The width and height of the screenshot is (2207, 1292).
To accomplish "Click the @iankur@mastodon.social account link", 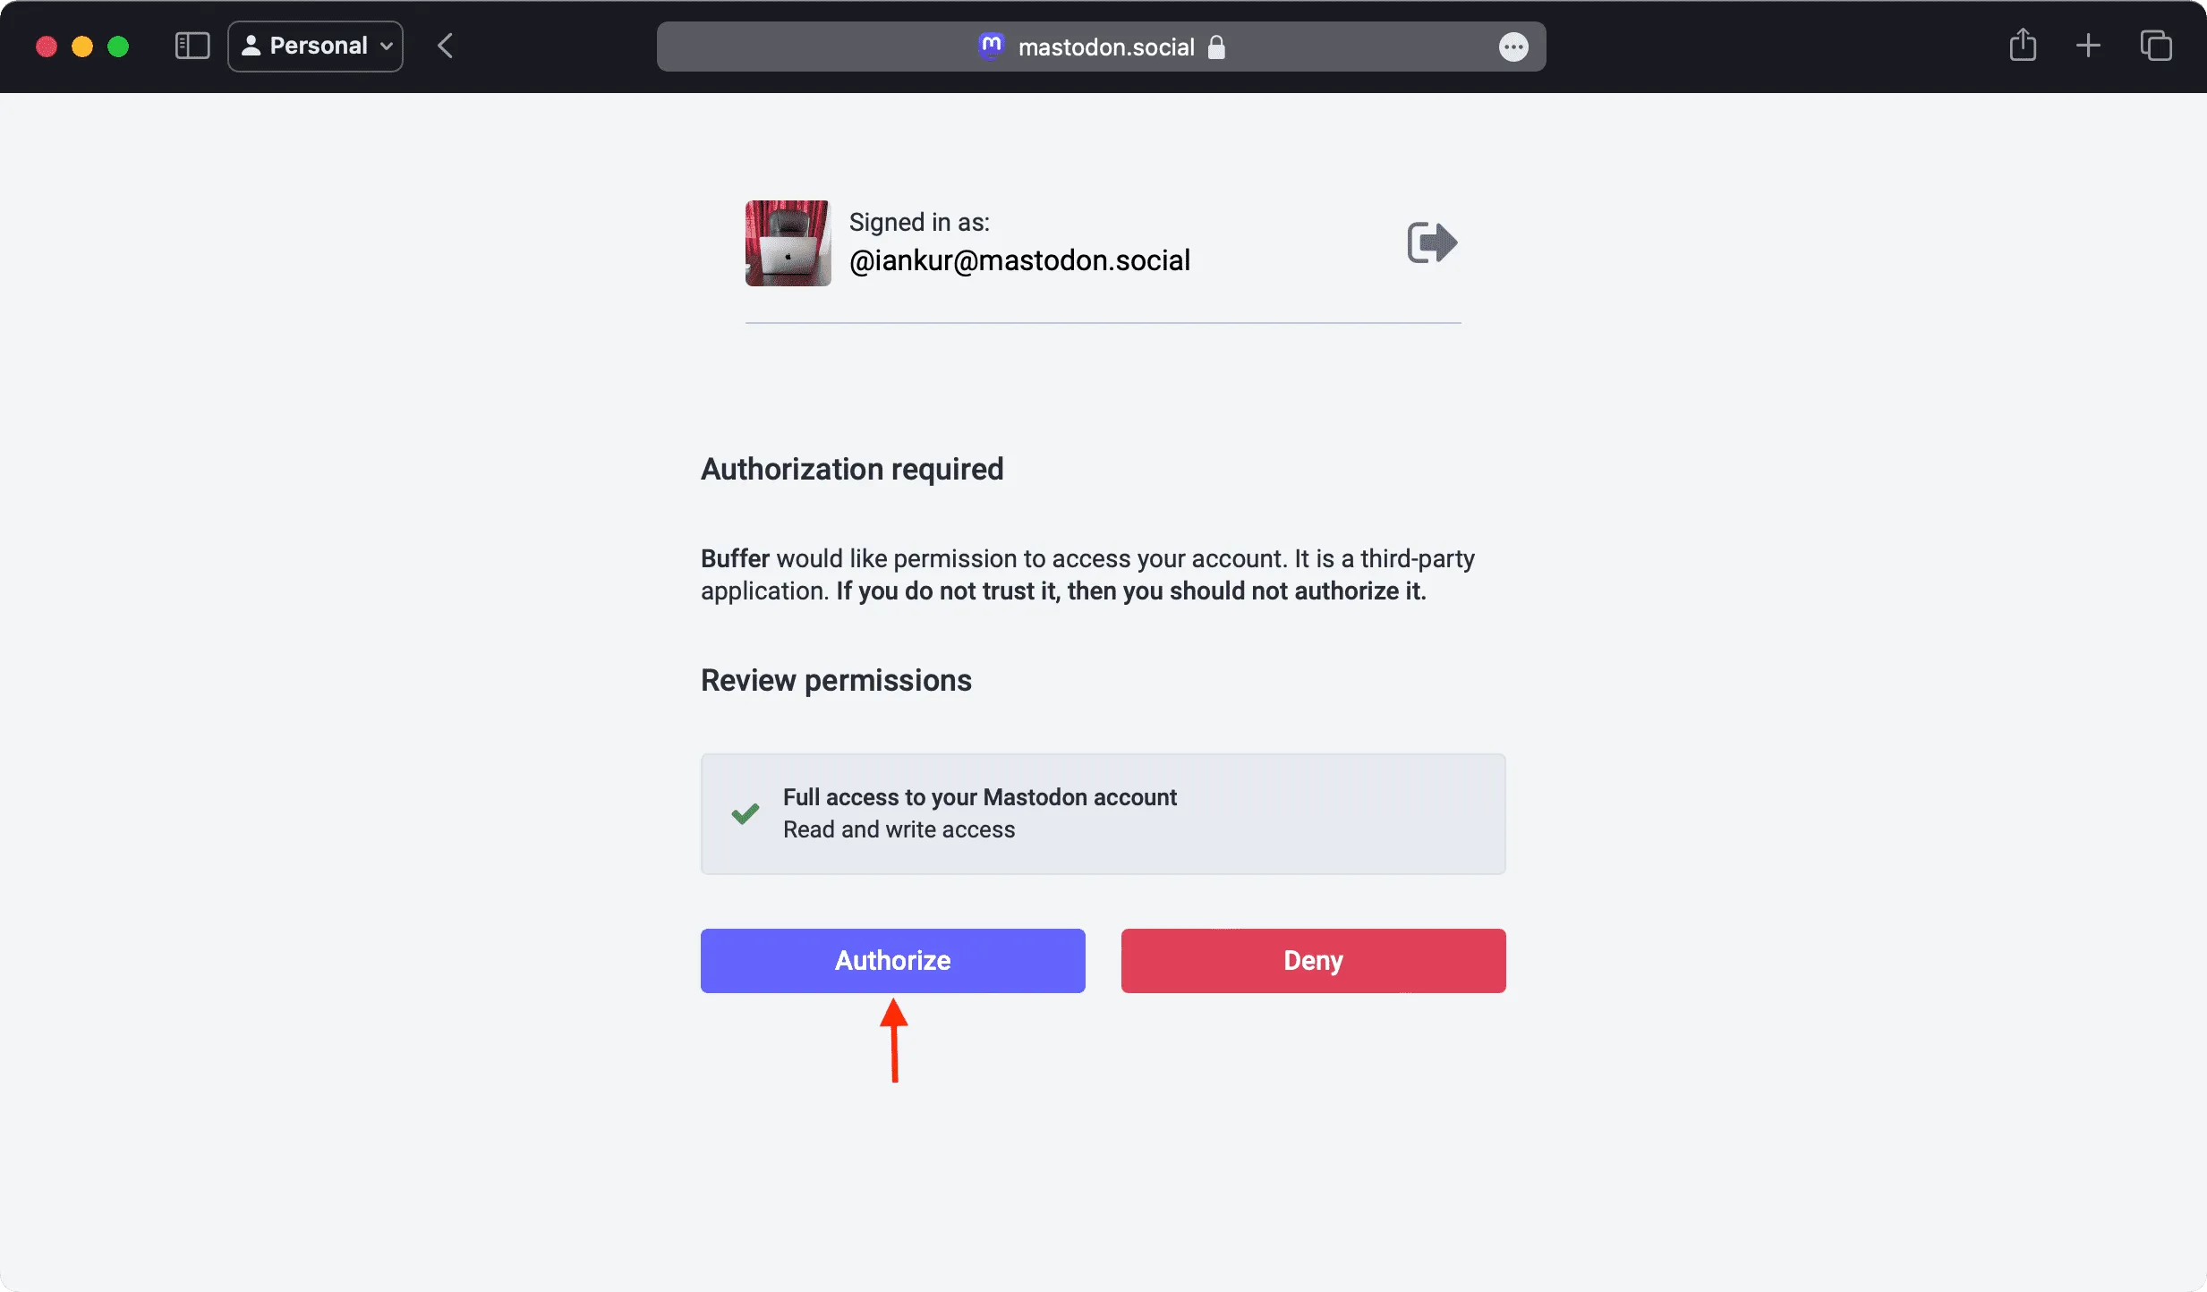I will [x=1021, y=260].
